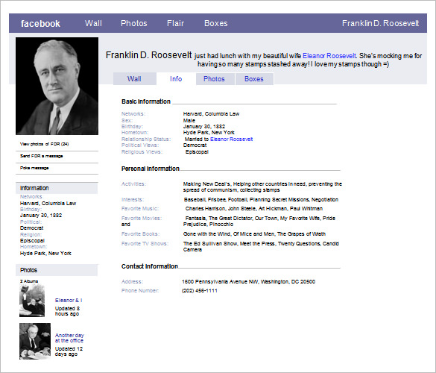
Task: Click the facebook logo in header
Action: pos(40,24)
